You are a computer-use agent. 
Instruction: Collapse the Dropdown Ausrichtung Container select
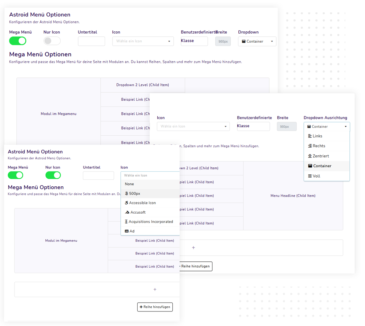(x=327, y=127)
